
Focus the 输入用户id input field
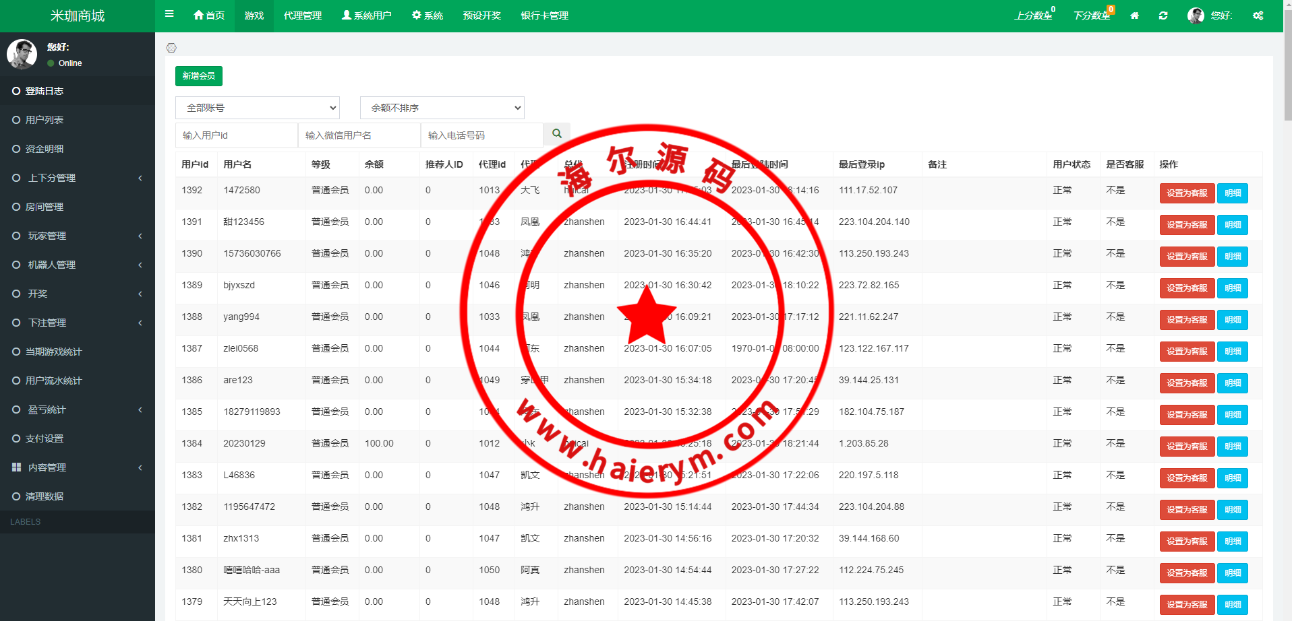tap(236, 135)
